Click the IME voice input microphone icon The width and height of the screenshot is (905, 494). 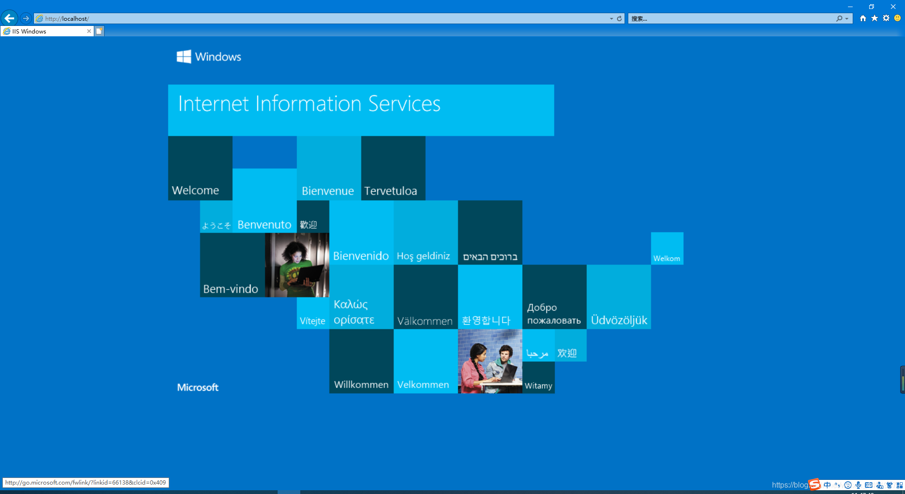(x=858, y=485)
